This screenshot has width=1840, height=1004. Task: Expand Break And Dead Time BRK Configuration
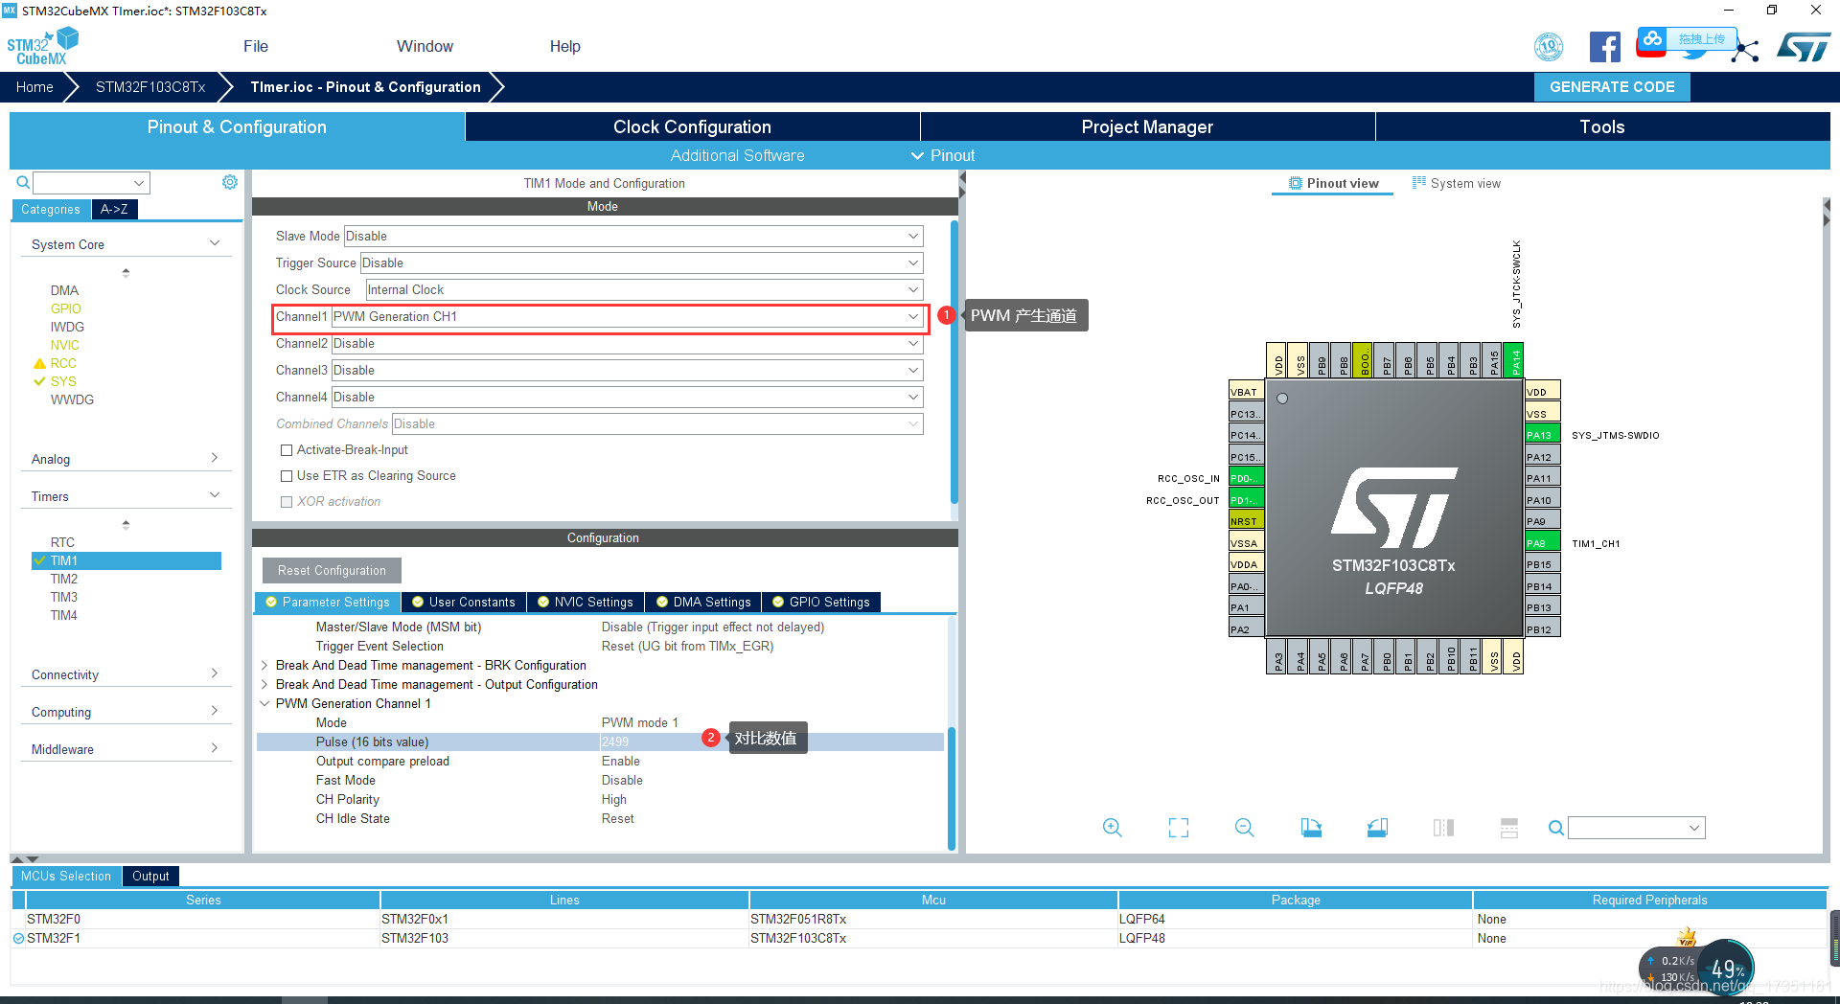pyautogui.click(x=265, y=665)
